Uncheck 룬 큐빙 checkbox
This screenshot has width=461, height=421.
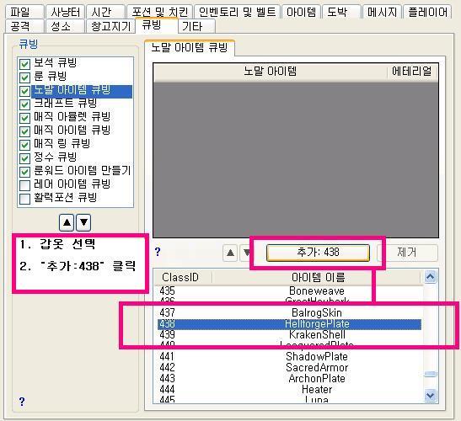pyautogui.click(x=24, y=77)
